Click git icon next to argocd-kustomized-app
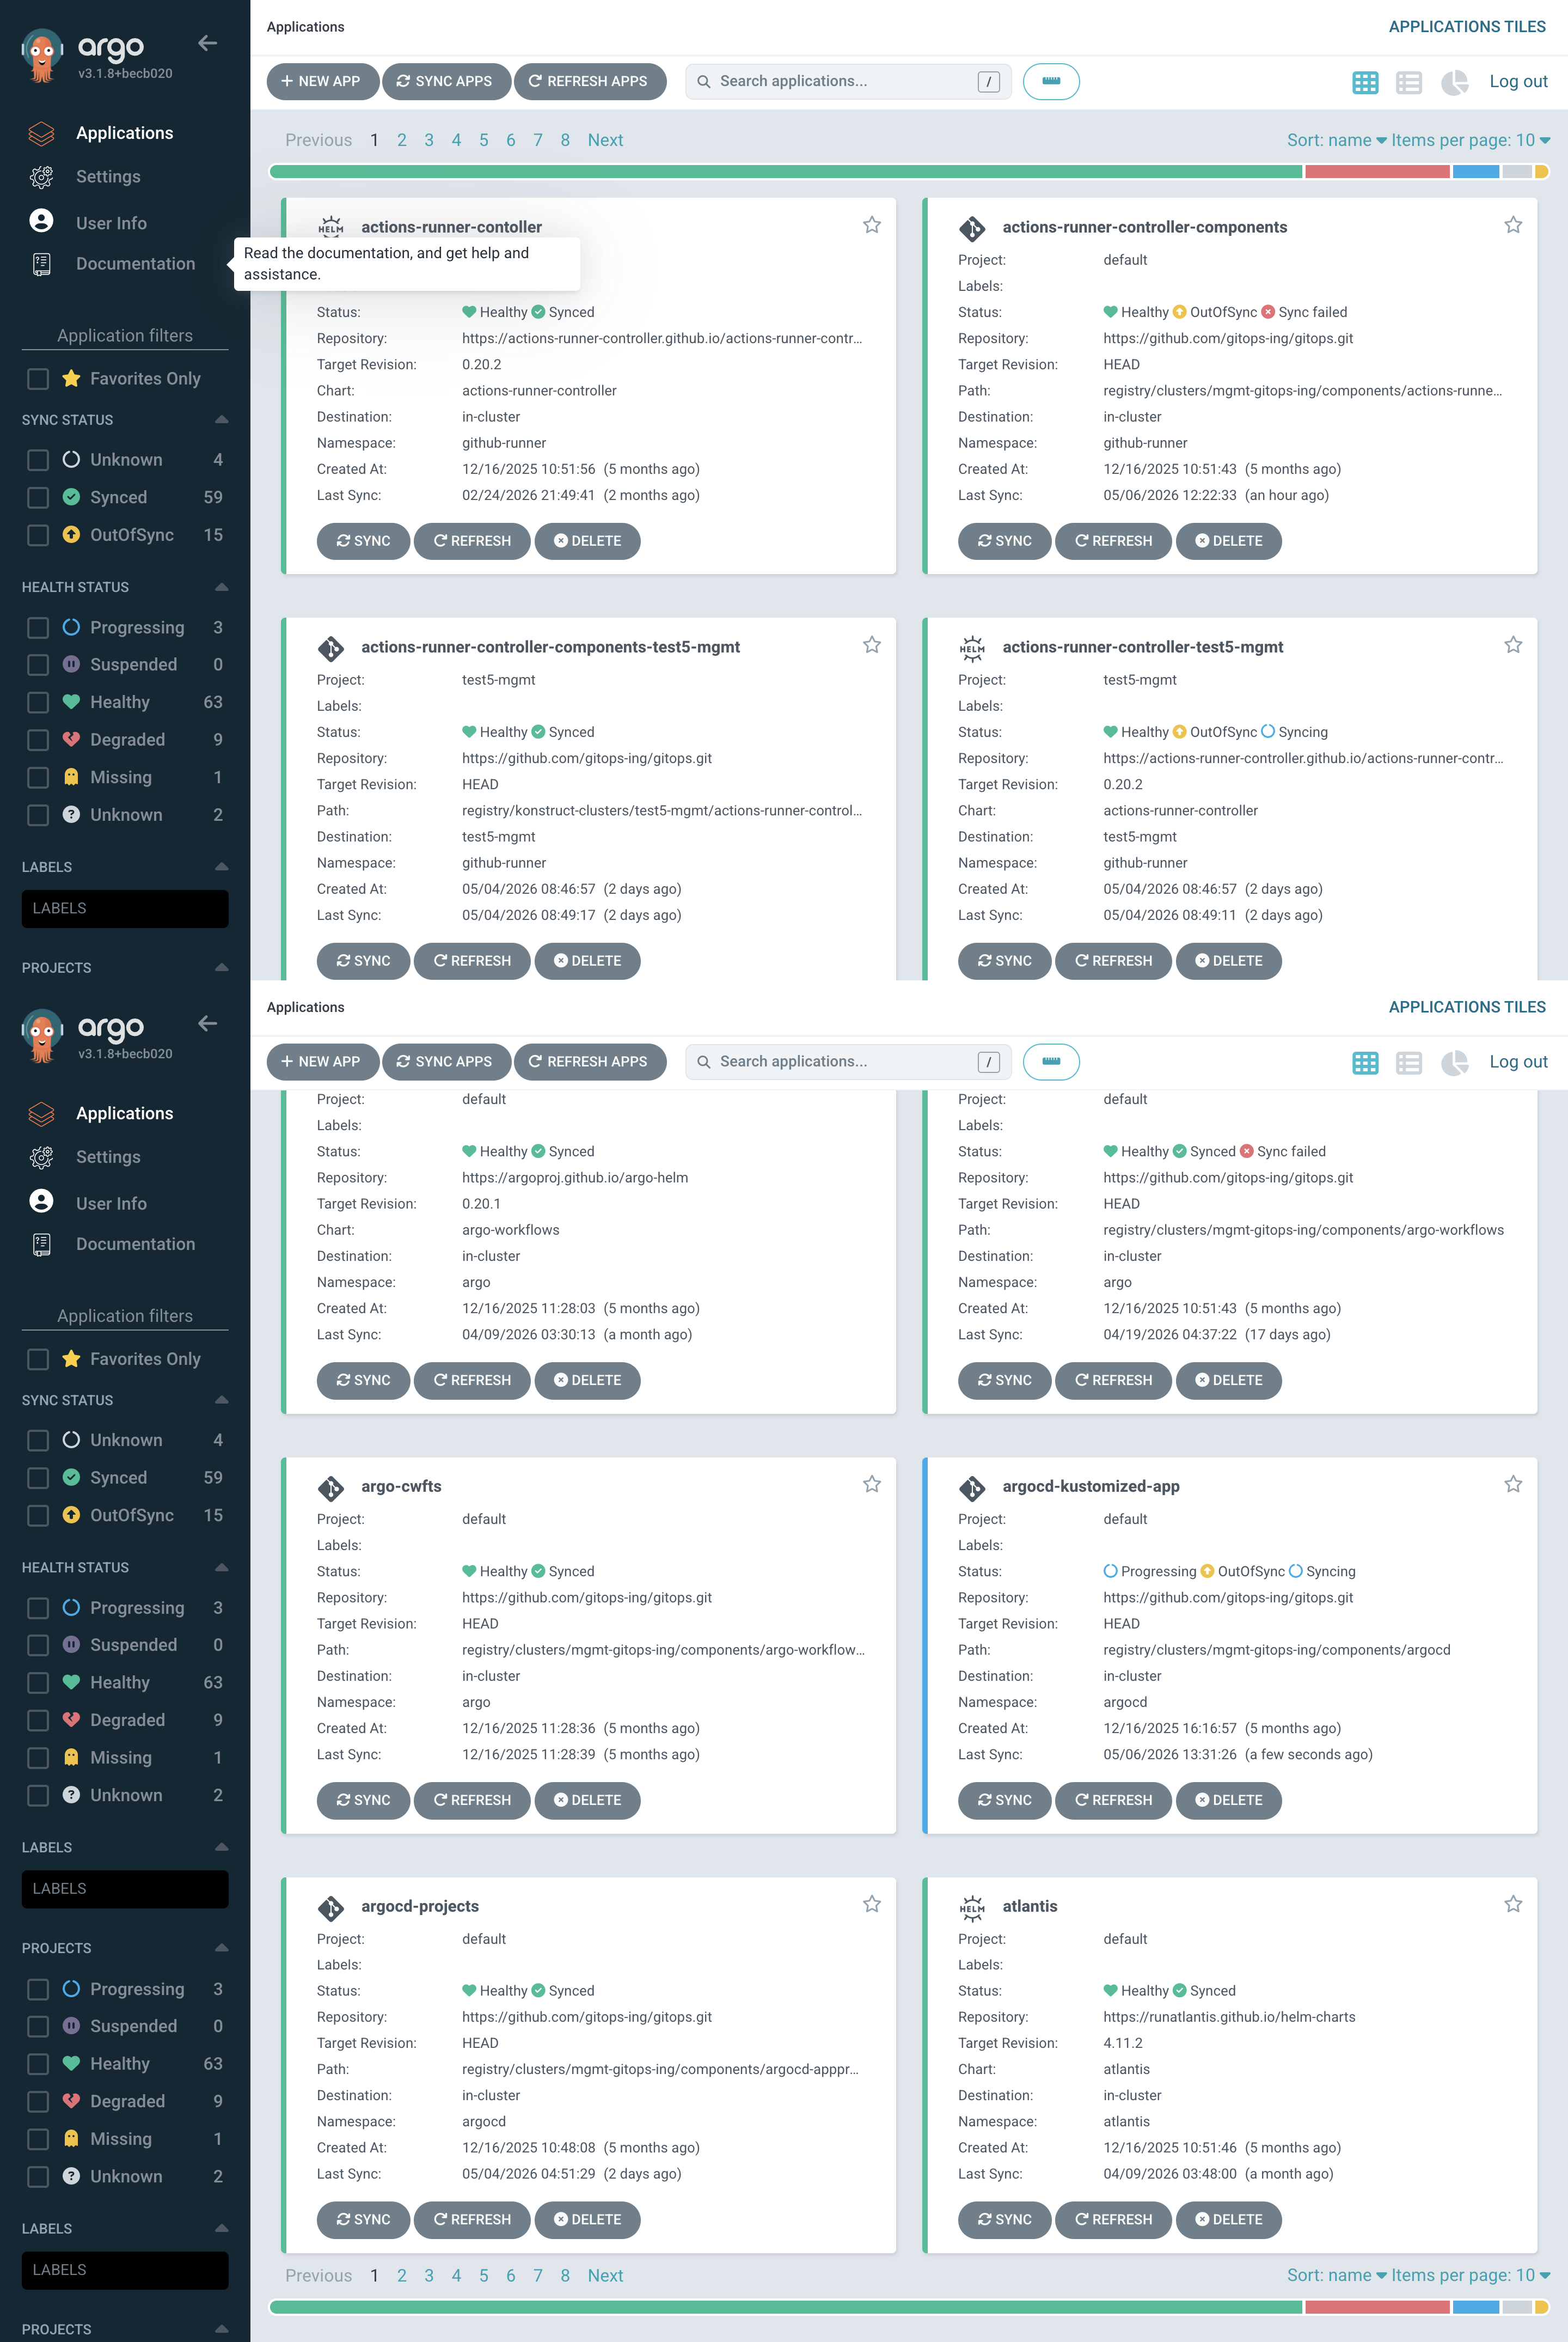The width and height of the screenshot is (1568, 2342). click(x=972, y=1487)
